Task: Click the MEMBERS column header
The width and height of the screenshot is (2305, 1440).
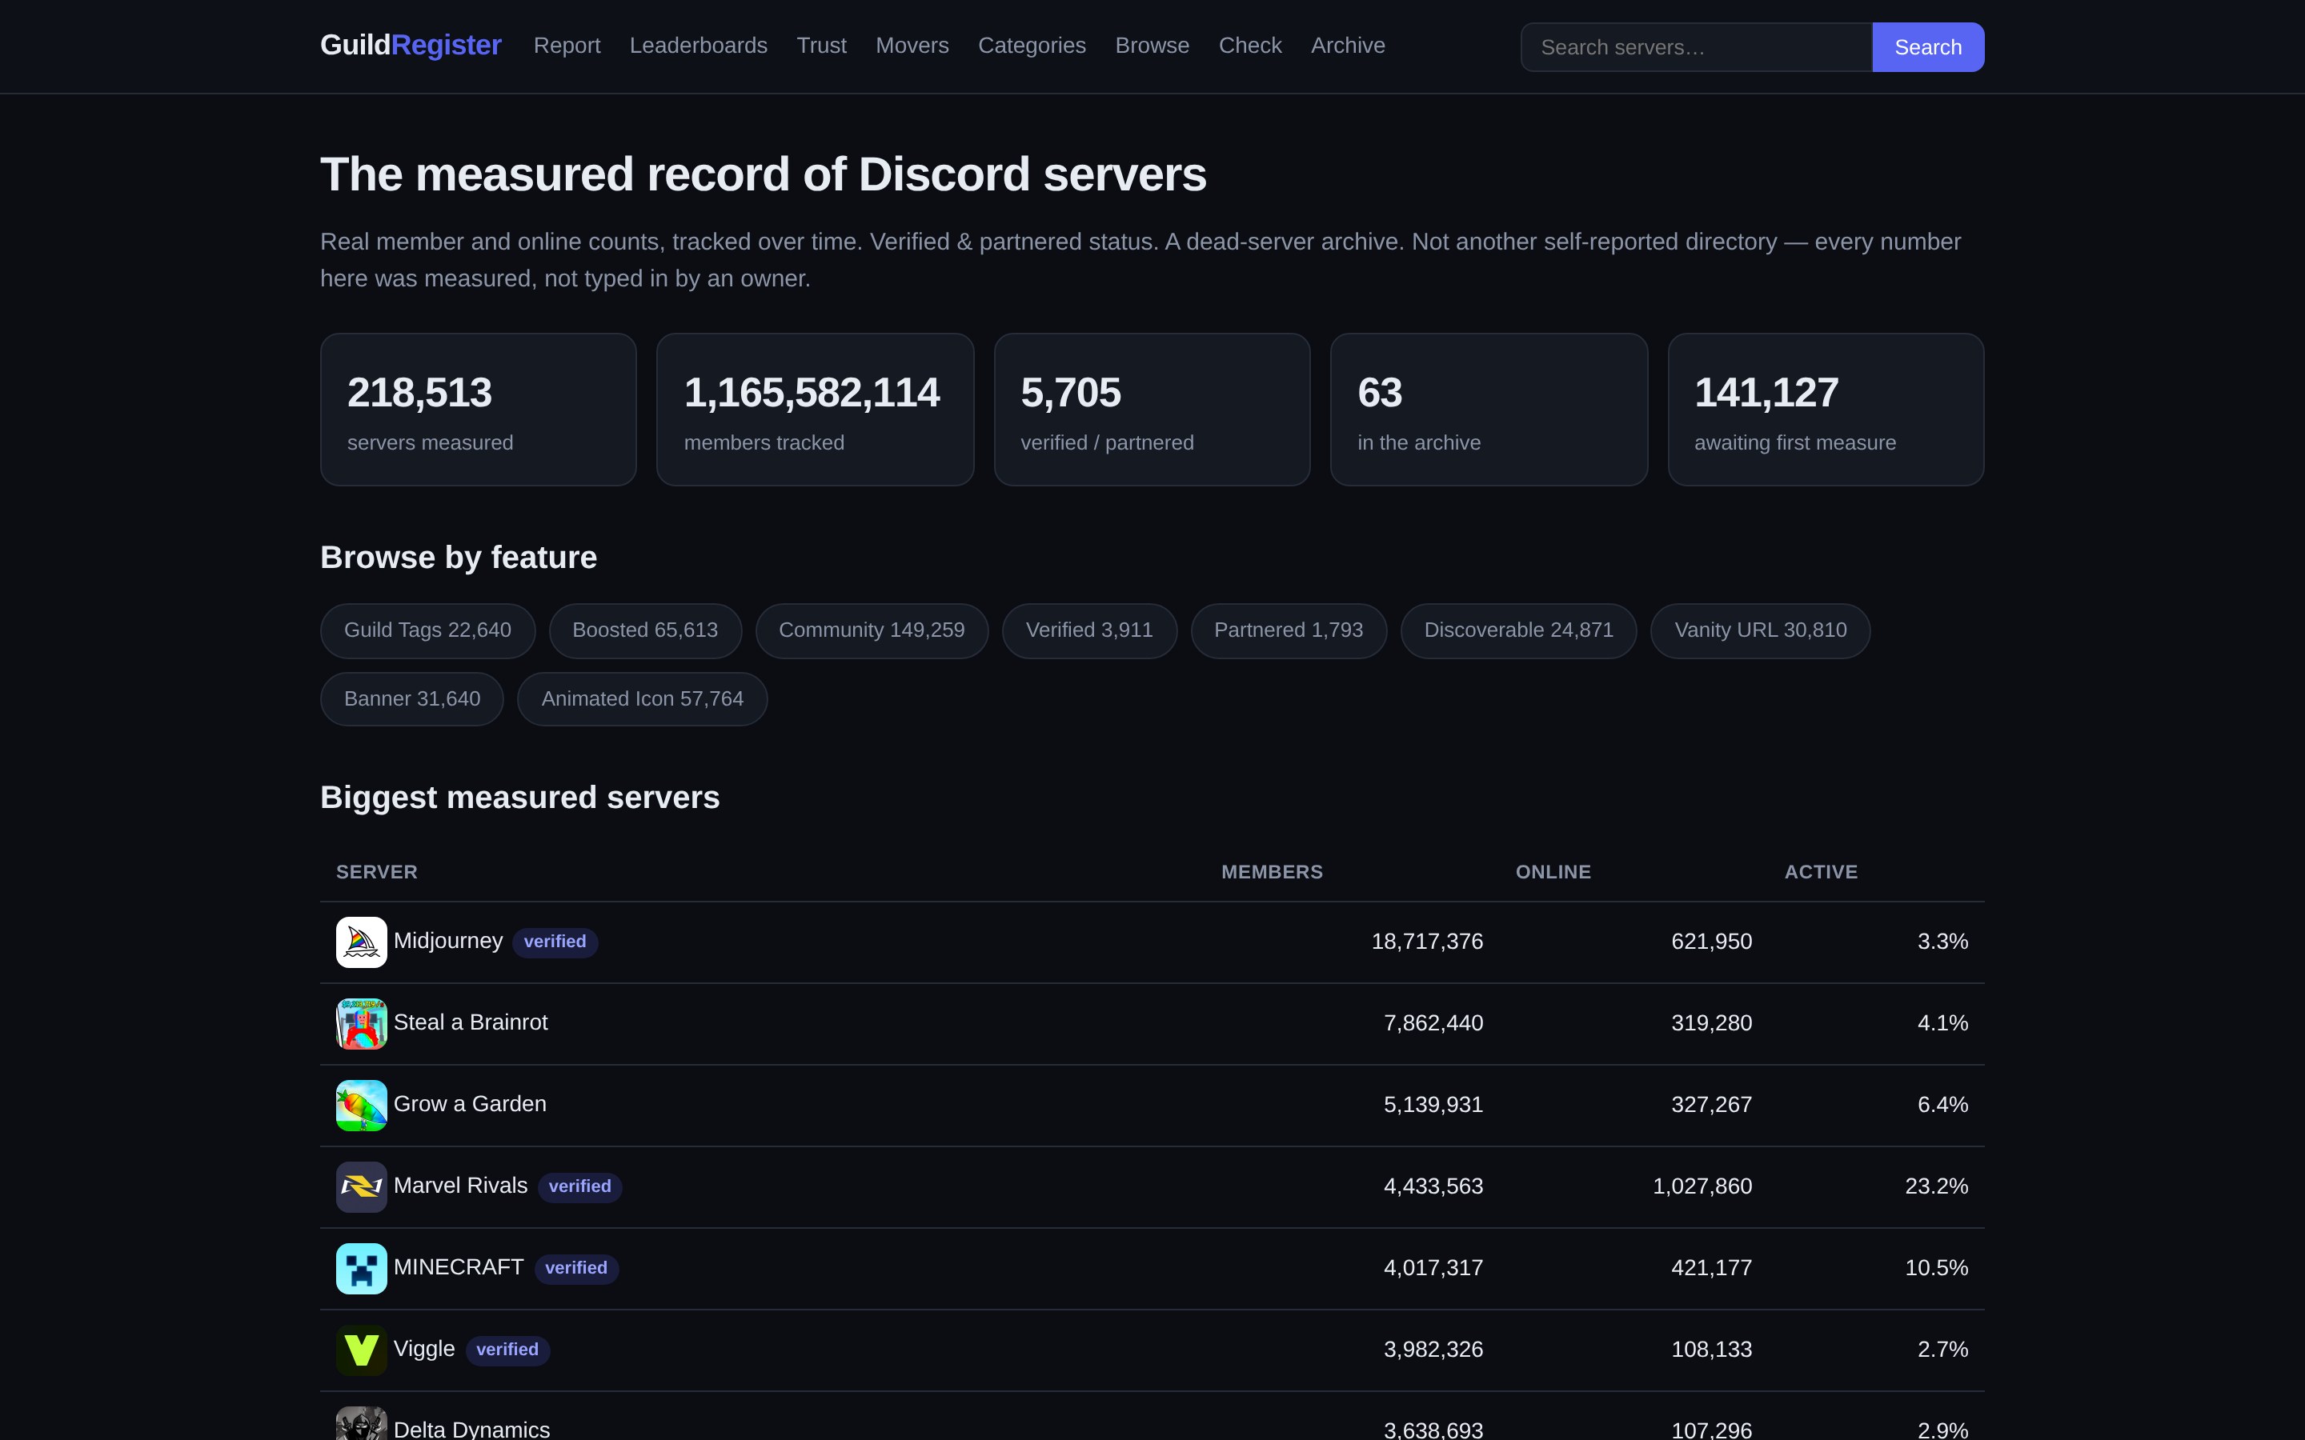Action: click(1272, 872)
